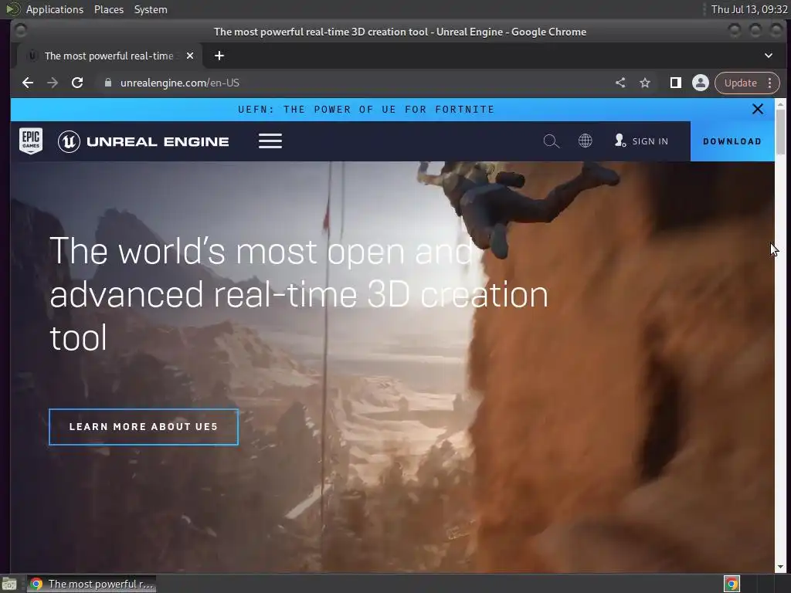Click the Sign In link
791x593 pixels.
pos(642,141)
